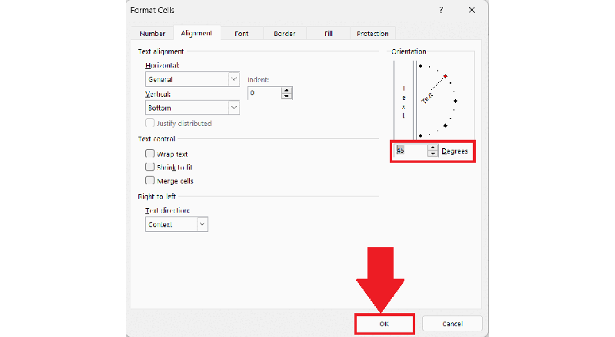Check the Merge cells option

150,180
